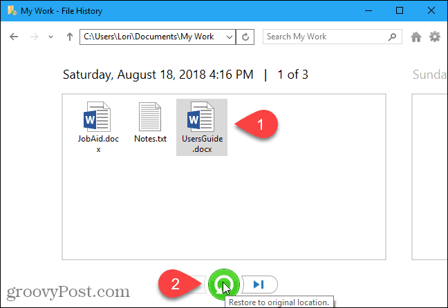Click the search magnifier icon
The image size is (448, 308).
click(x=392, y=37)
